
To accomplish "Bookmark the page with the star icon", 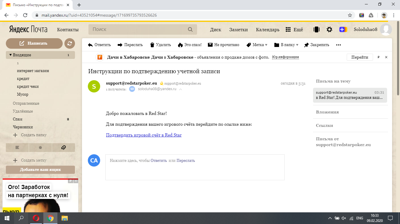I will pos(350,15).
